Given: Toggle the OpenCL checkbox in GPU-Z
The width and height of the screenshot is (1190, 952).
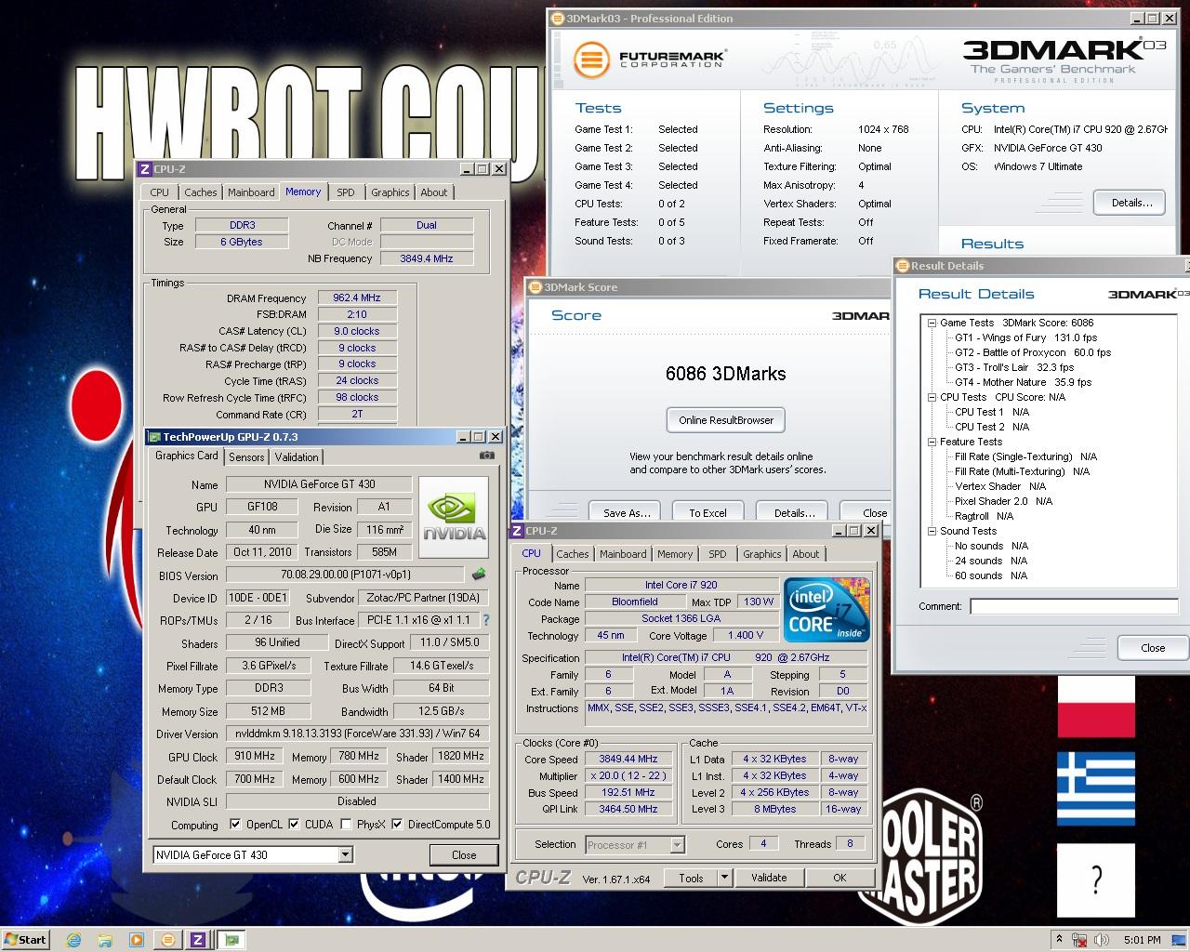Looking at the screenshot, I should (235, 824).
